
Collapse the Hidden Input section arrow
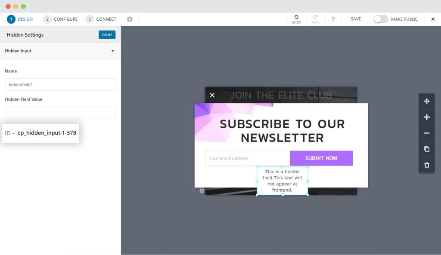(x=112, y=51)
